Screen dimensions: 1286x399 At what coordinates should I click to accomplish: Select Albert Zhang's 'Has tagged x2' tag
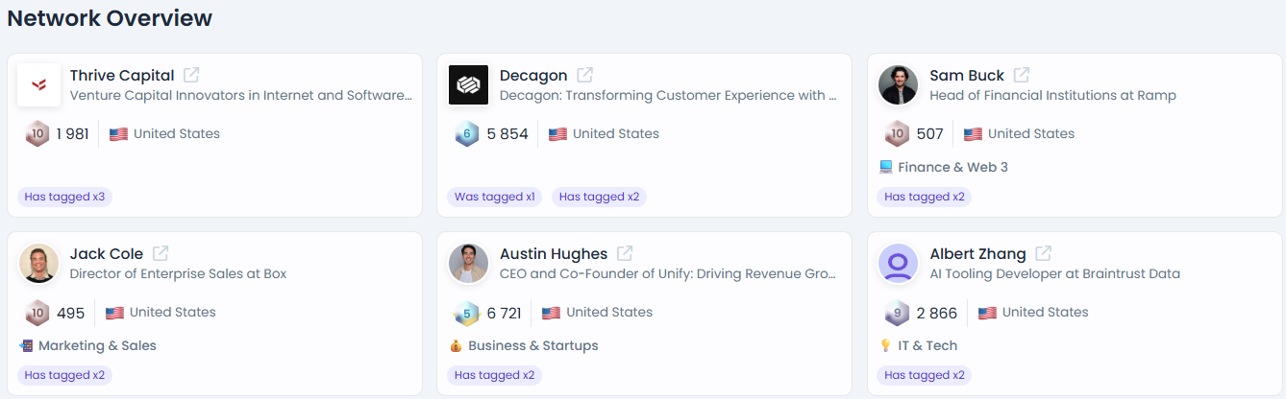[925, 375]
